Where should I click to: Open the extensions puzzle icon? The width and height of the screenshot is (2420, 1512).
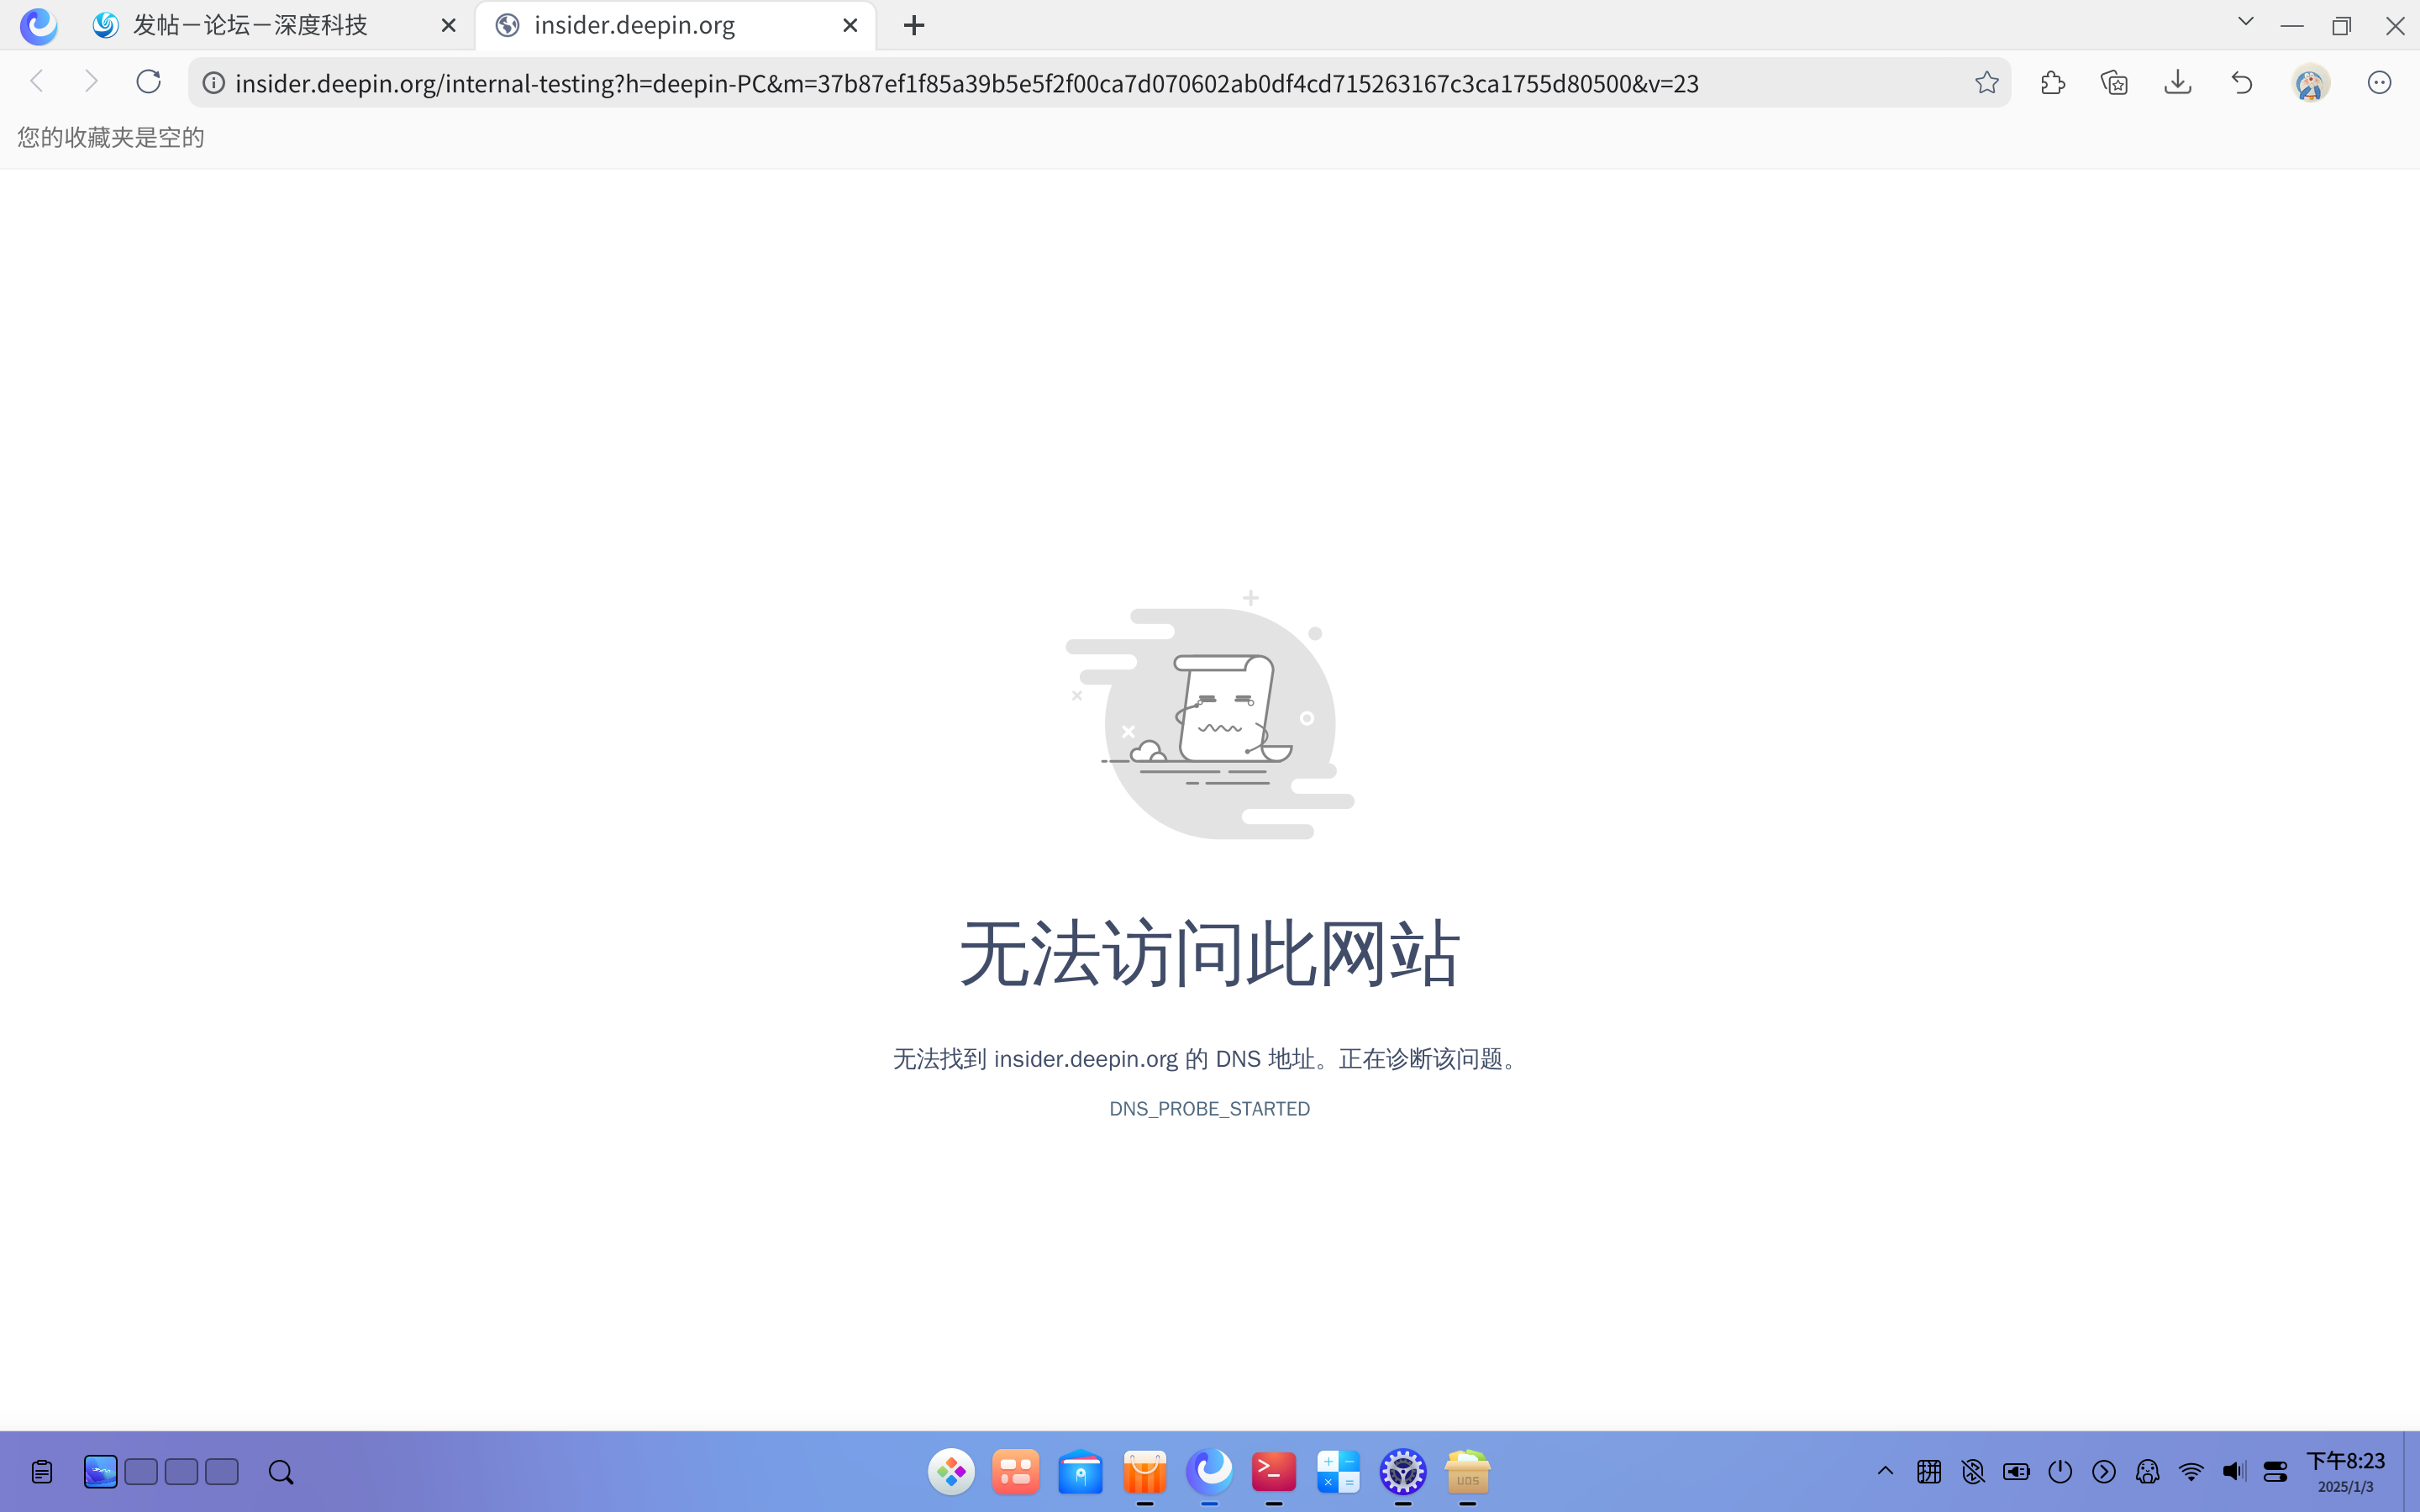click(2053, 83)
